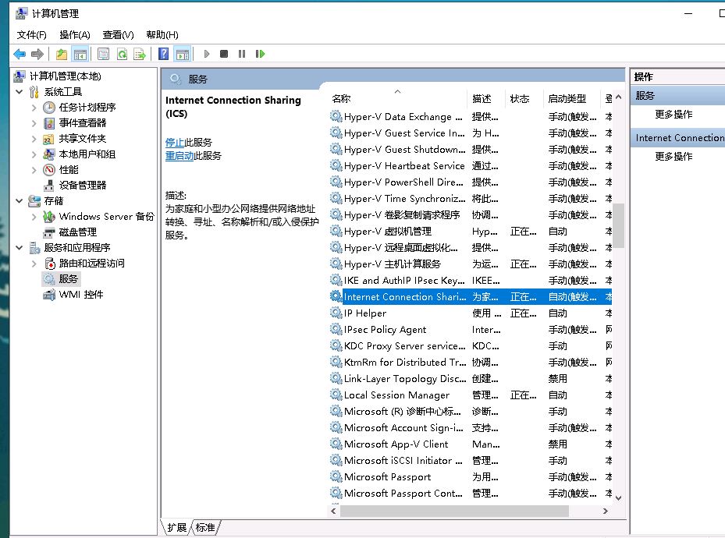Click the Export list toolbar icon

pos(139,54)
